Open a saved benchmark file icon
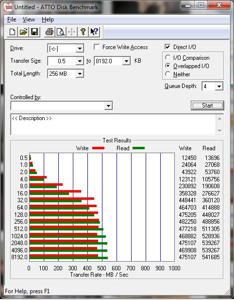Image resolution: width=234 pixels, height=300 pixels. tap(23, 32)
